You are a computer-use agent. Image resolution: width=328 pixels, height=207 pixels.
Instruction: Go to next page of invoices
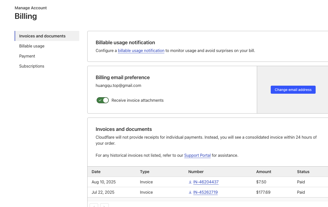[104, 205]
